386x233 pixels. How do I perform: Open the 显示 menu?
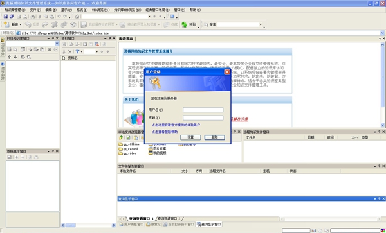(66, 10)
